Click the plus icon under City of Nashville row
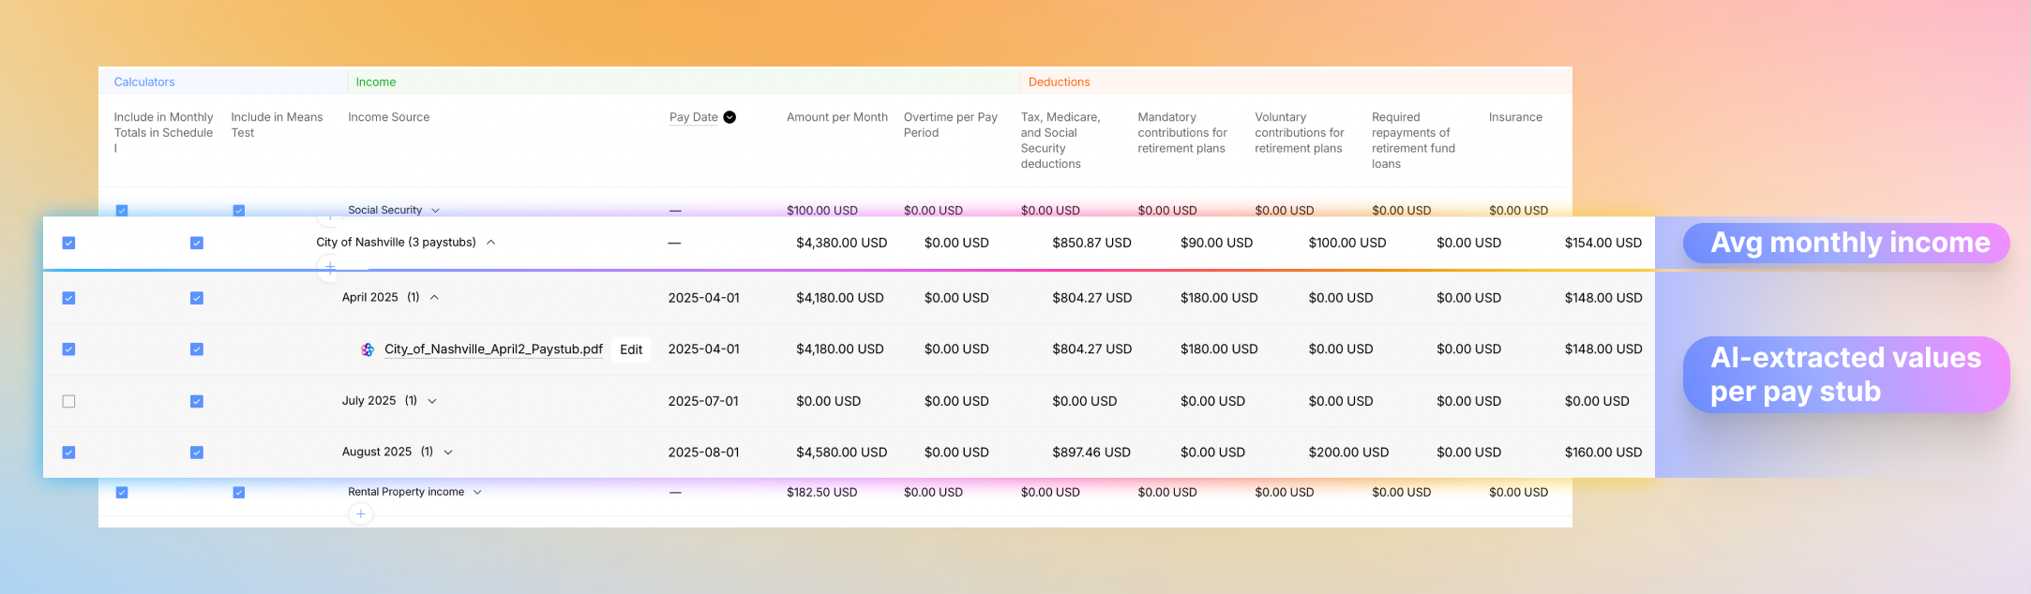Viewport: 2031px width, 594px height. 330,267
